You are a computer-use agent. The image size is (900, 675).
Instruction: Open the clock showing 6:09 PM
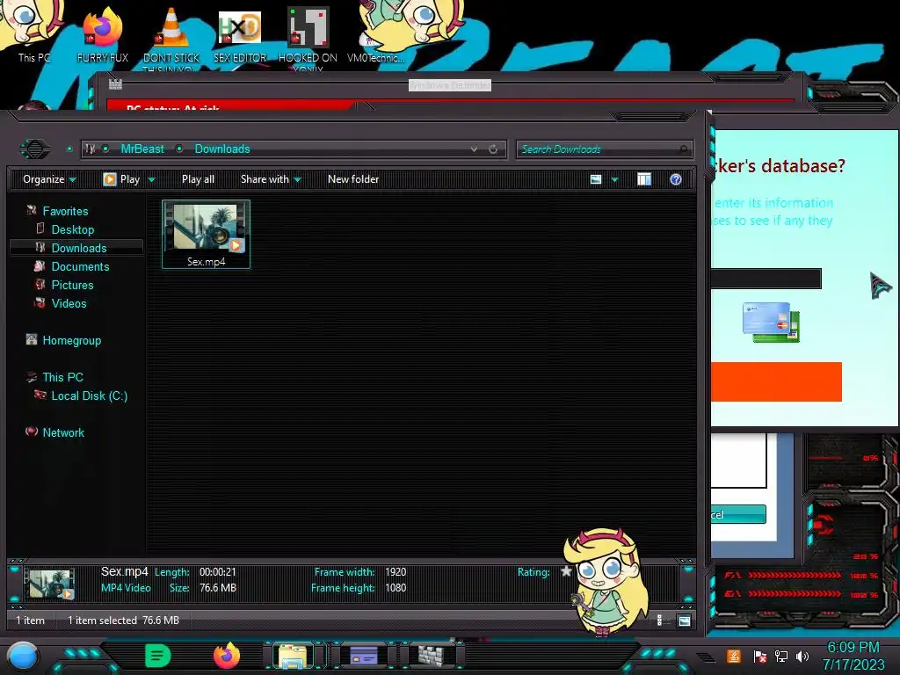point(853,648)
